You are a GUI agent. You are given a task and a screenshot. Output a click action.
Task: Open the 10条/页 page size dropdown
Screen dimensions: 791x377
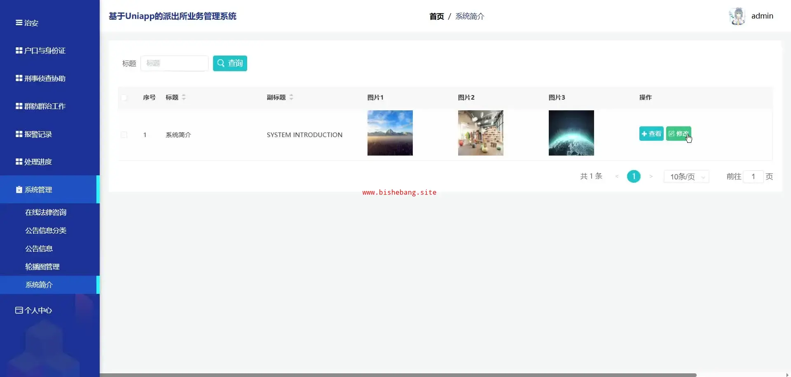686,177
